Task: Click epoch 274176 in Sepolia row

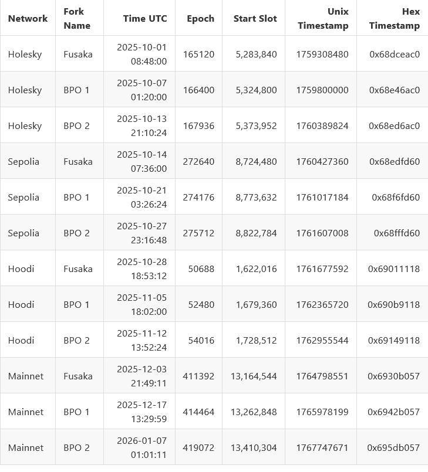Action: (199, 197)
